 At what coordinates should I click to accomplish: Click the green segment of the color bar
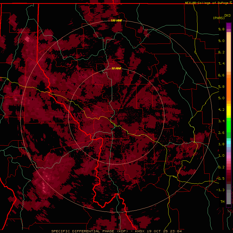229,125
